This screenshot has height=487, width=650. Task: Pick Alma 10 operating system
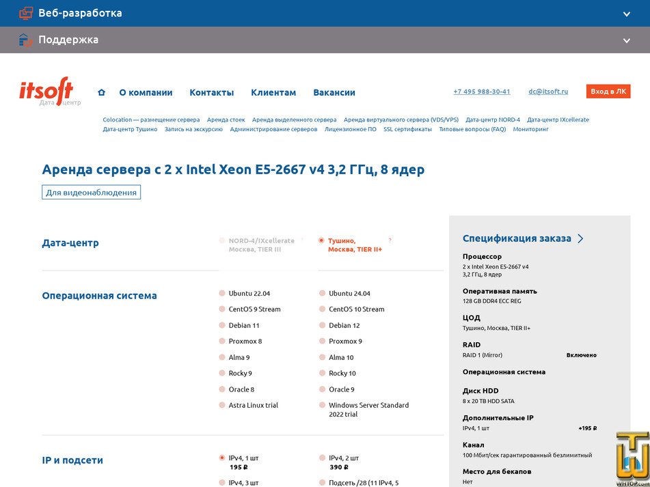pyautogui.click(x=322, y=357)
